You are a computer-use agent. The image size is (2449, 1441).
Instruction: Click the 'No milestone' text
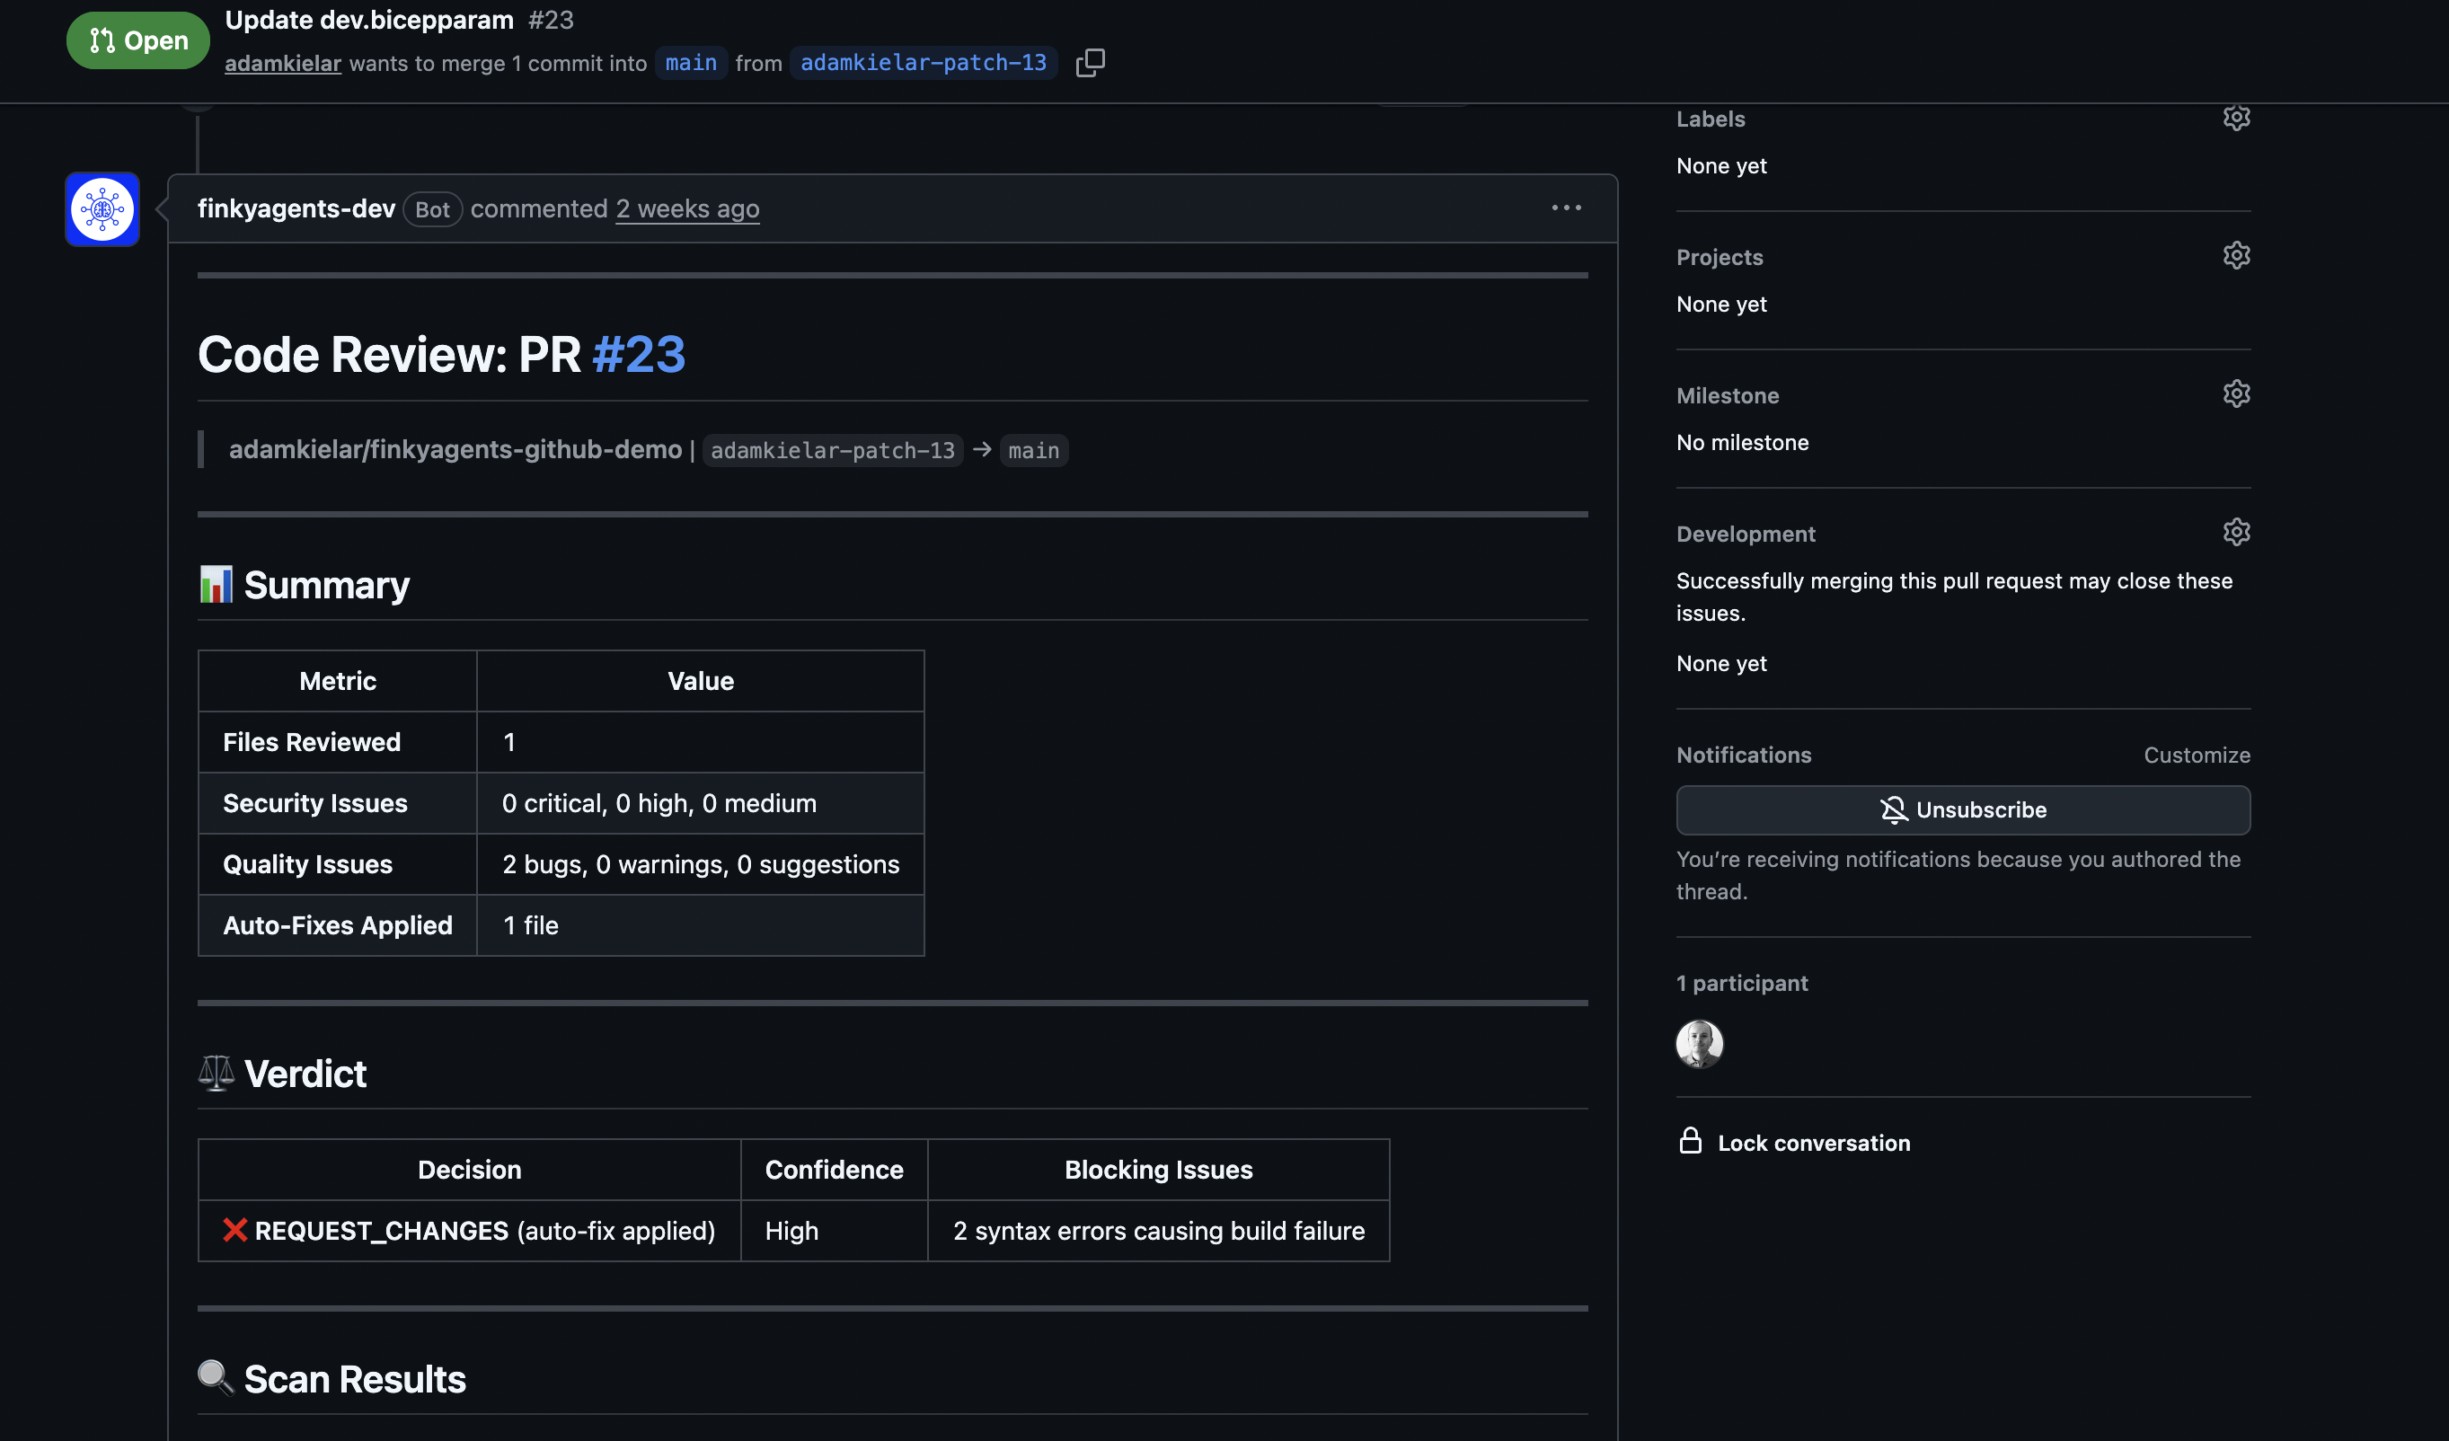(1743, 443)
